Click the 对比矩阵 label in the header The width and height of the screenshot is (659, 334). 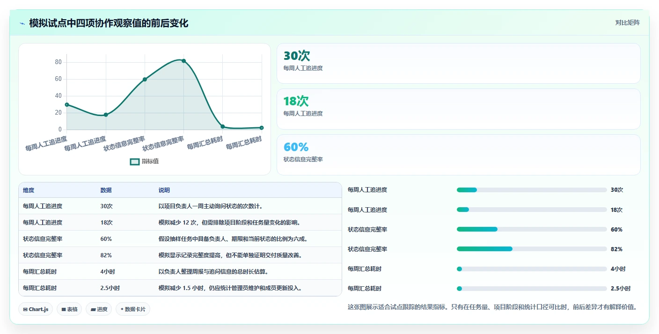(627, 22)
